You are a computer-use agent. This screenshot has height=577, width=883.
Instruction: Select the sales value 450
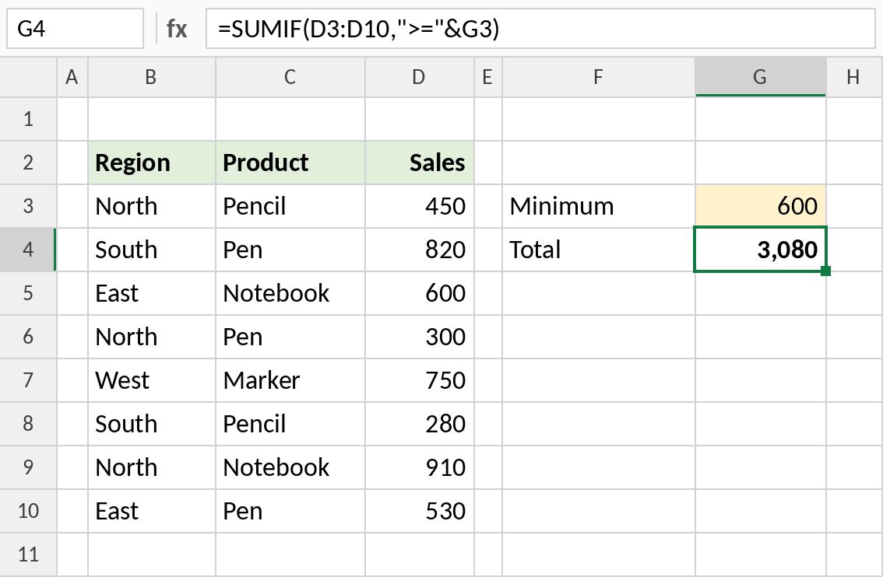click(420, 206)
